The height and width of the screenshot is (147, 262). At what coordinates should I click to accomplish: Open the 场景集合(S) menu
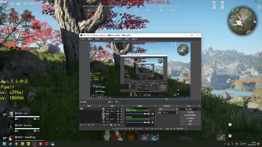118,39
